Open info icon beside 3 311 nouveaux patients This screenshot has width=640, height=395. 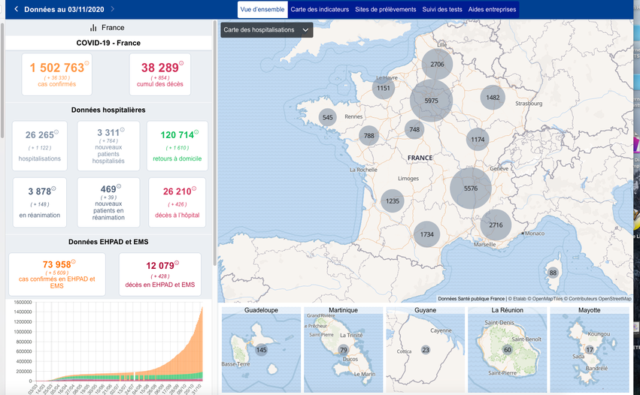[122, 130]
